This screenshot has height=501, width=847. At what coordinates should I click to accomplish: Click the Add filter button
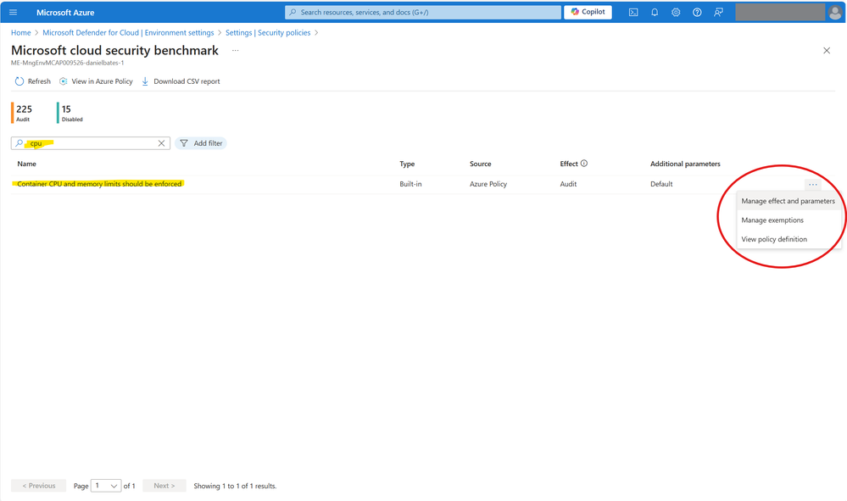(x=201, y=143)
